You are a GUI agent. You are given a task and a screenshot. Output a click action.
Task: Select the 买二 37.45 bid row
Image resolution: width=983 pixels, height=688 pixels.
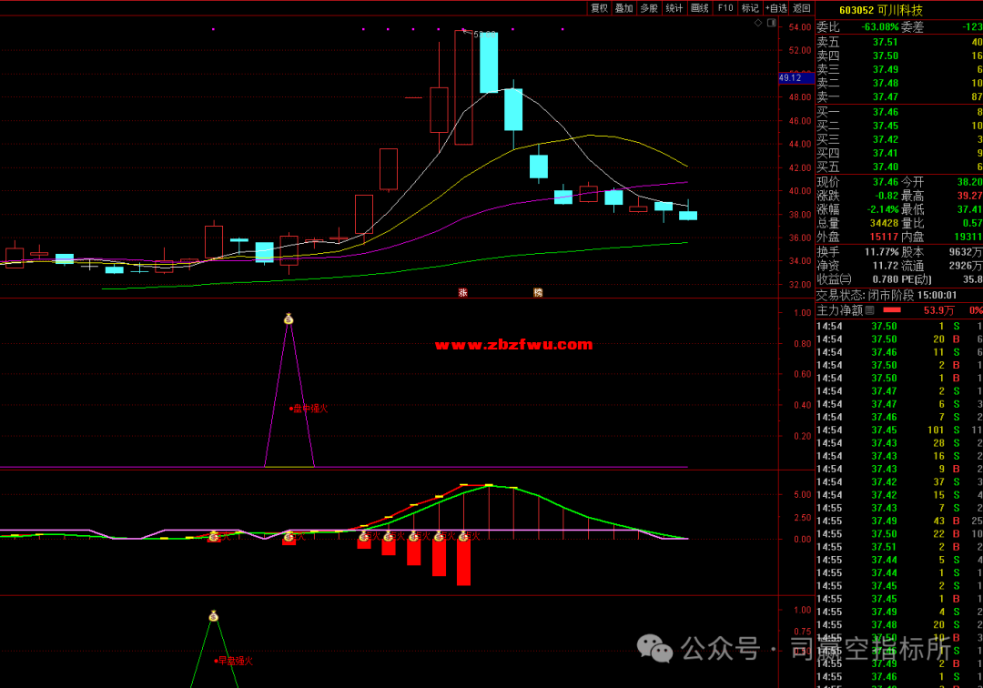[x=899, y=126]
